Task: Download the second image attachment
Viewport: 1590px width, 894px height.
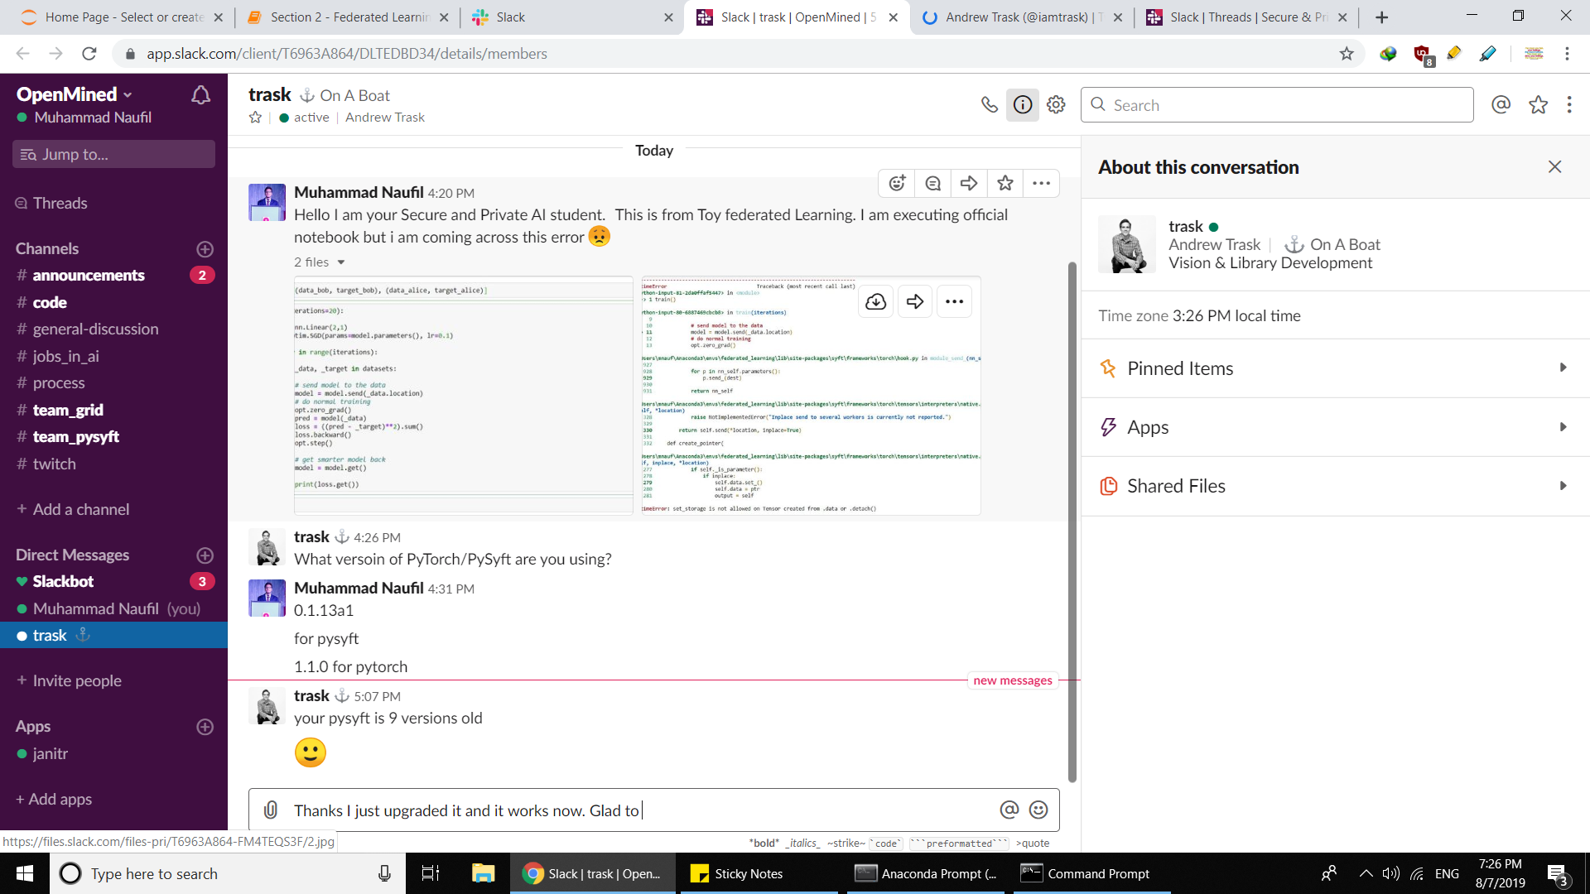Action: pos(875,301)
